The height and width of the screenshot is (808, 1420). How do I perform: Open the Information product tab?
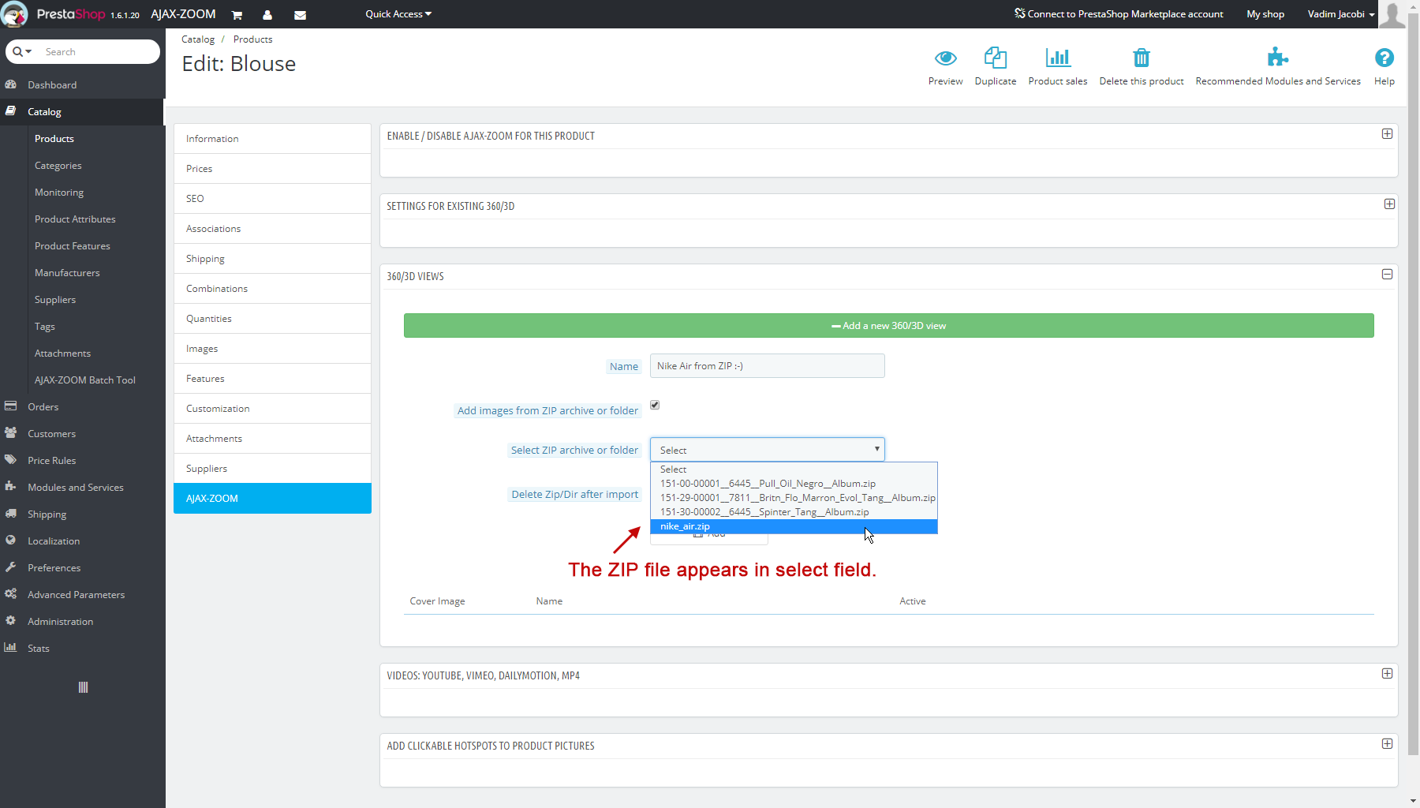click(x=272, y=139)
